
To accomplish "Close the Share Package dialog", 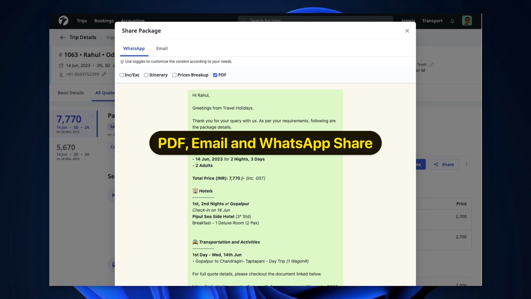I will tap(407, 31).
